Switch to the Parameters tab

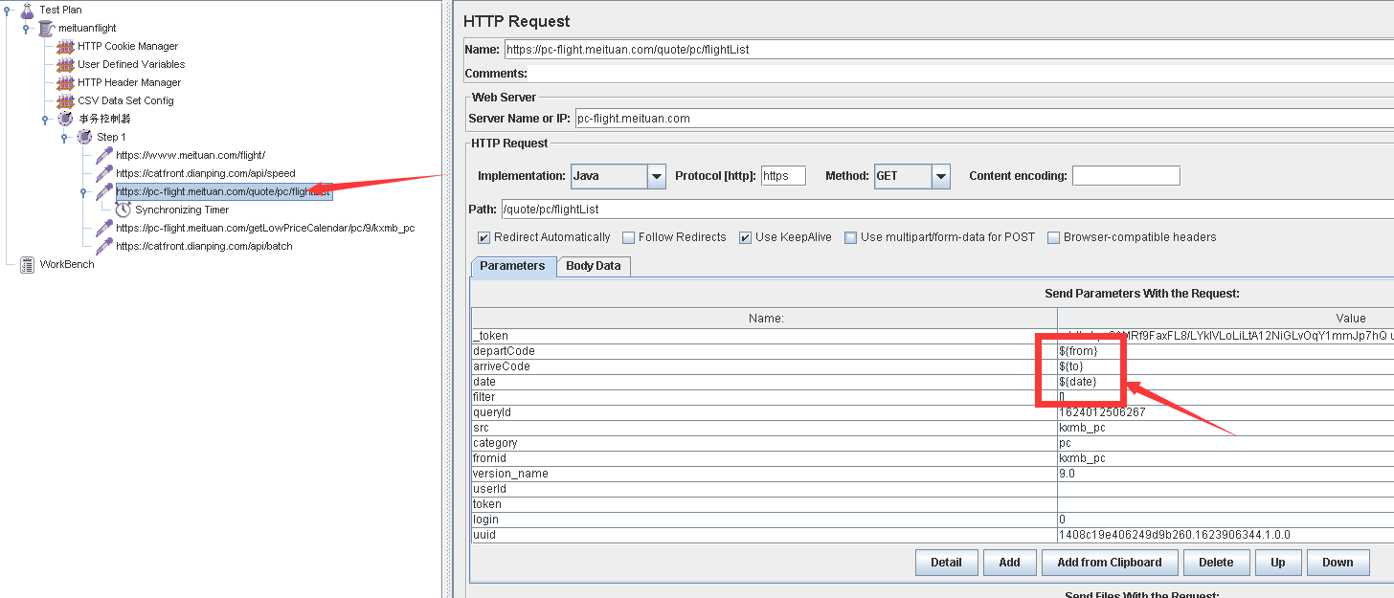coord(512,266)
